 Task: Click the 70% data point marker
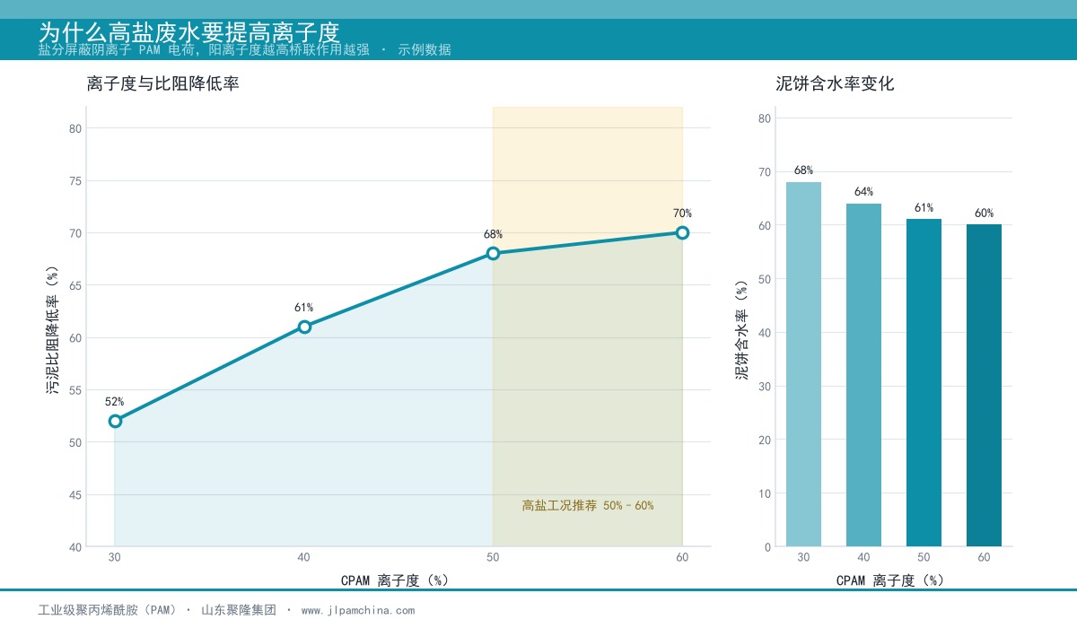[x=682, y=232]
